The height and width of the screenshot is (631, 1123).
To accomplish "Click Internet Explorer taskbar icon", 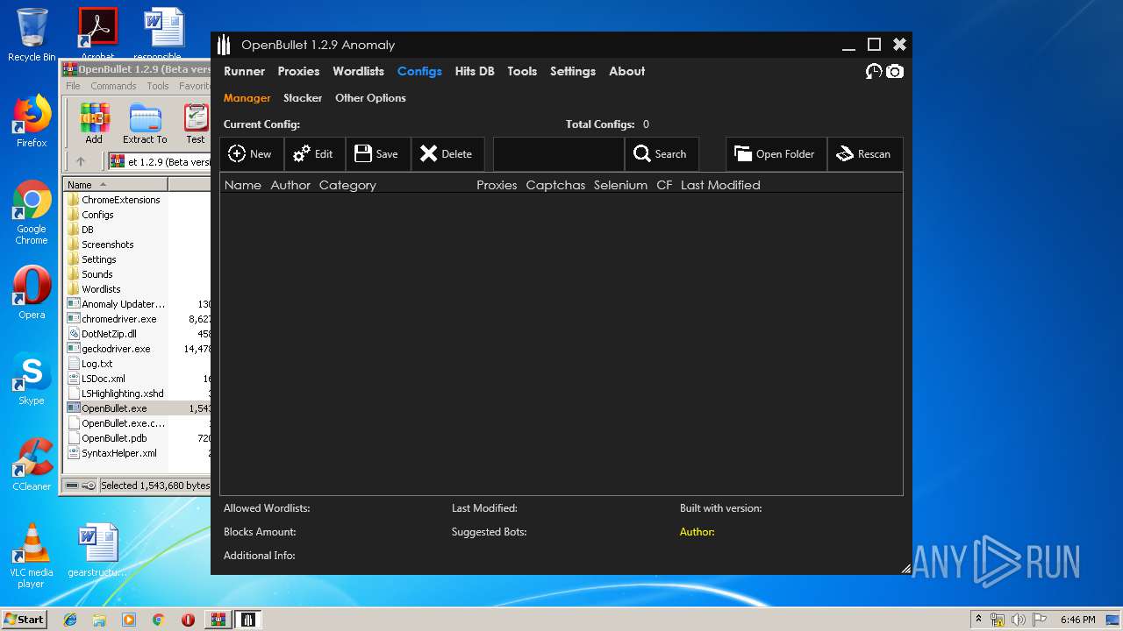I will 70,620.
